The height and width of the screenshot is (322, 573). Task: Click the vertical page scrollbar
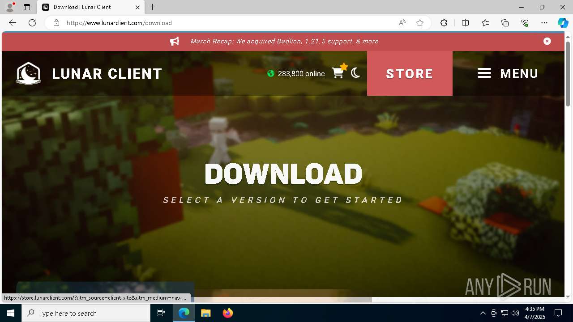pyautogui.click(x=568, y=74)
